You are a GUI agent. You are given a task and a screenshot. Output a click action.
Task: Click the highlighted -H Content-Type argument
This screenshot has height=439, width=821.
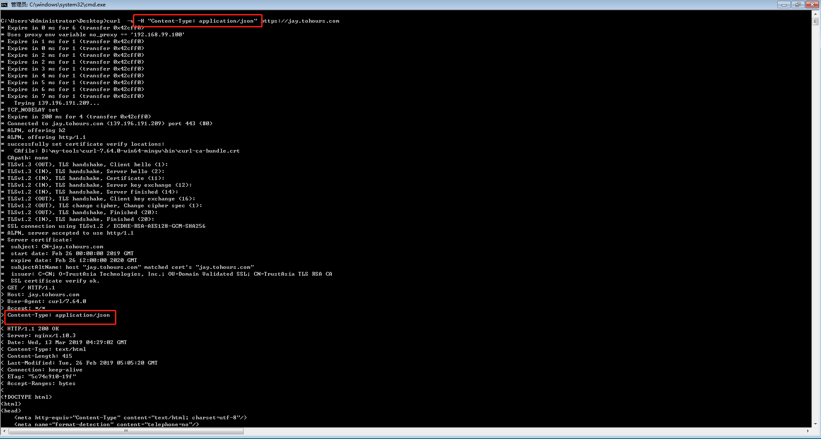[x=198, y=21]
